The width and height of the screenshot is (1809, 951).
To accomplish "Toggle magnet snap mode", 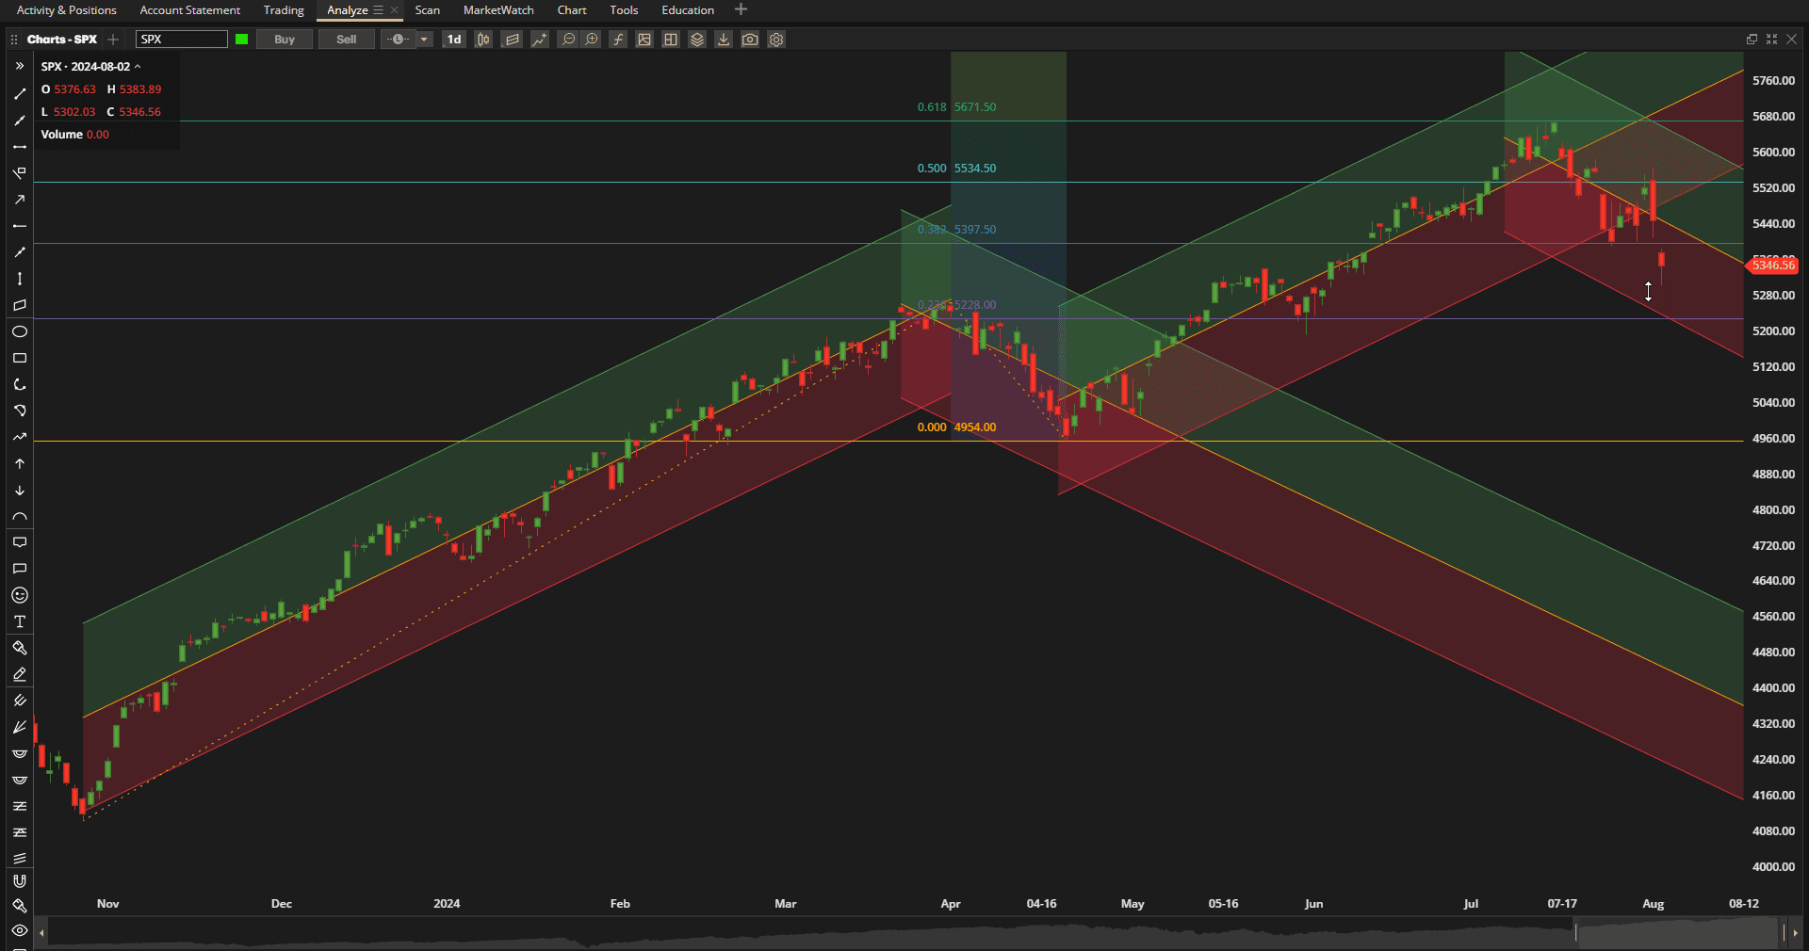I will tap(19, 881).
